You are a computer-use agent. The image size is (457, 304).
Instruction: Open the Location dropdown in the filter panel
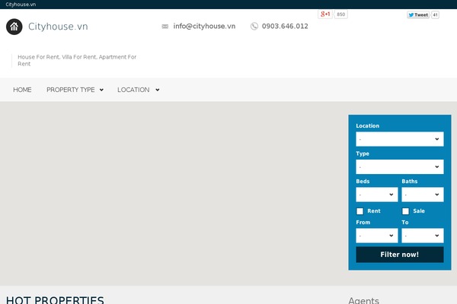(400, 139)
